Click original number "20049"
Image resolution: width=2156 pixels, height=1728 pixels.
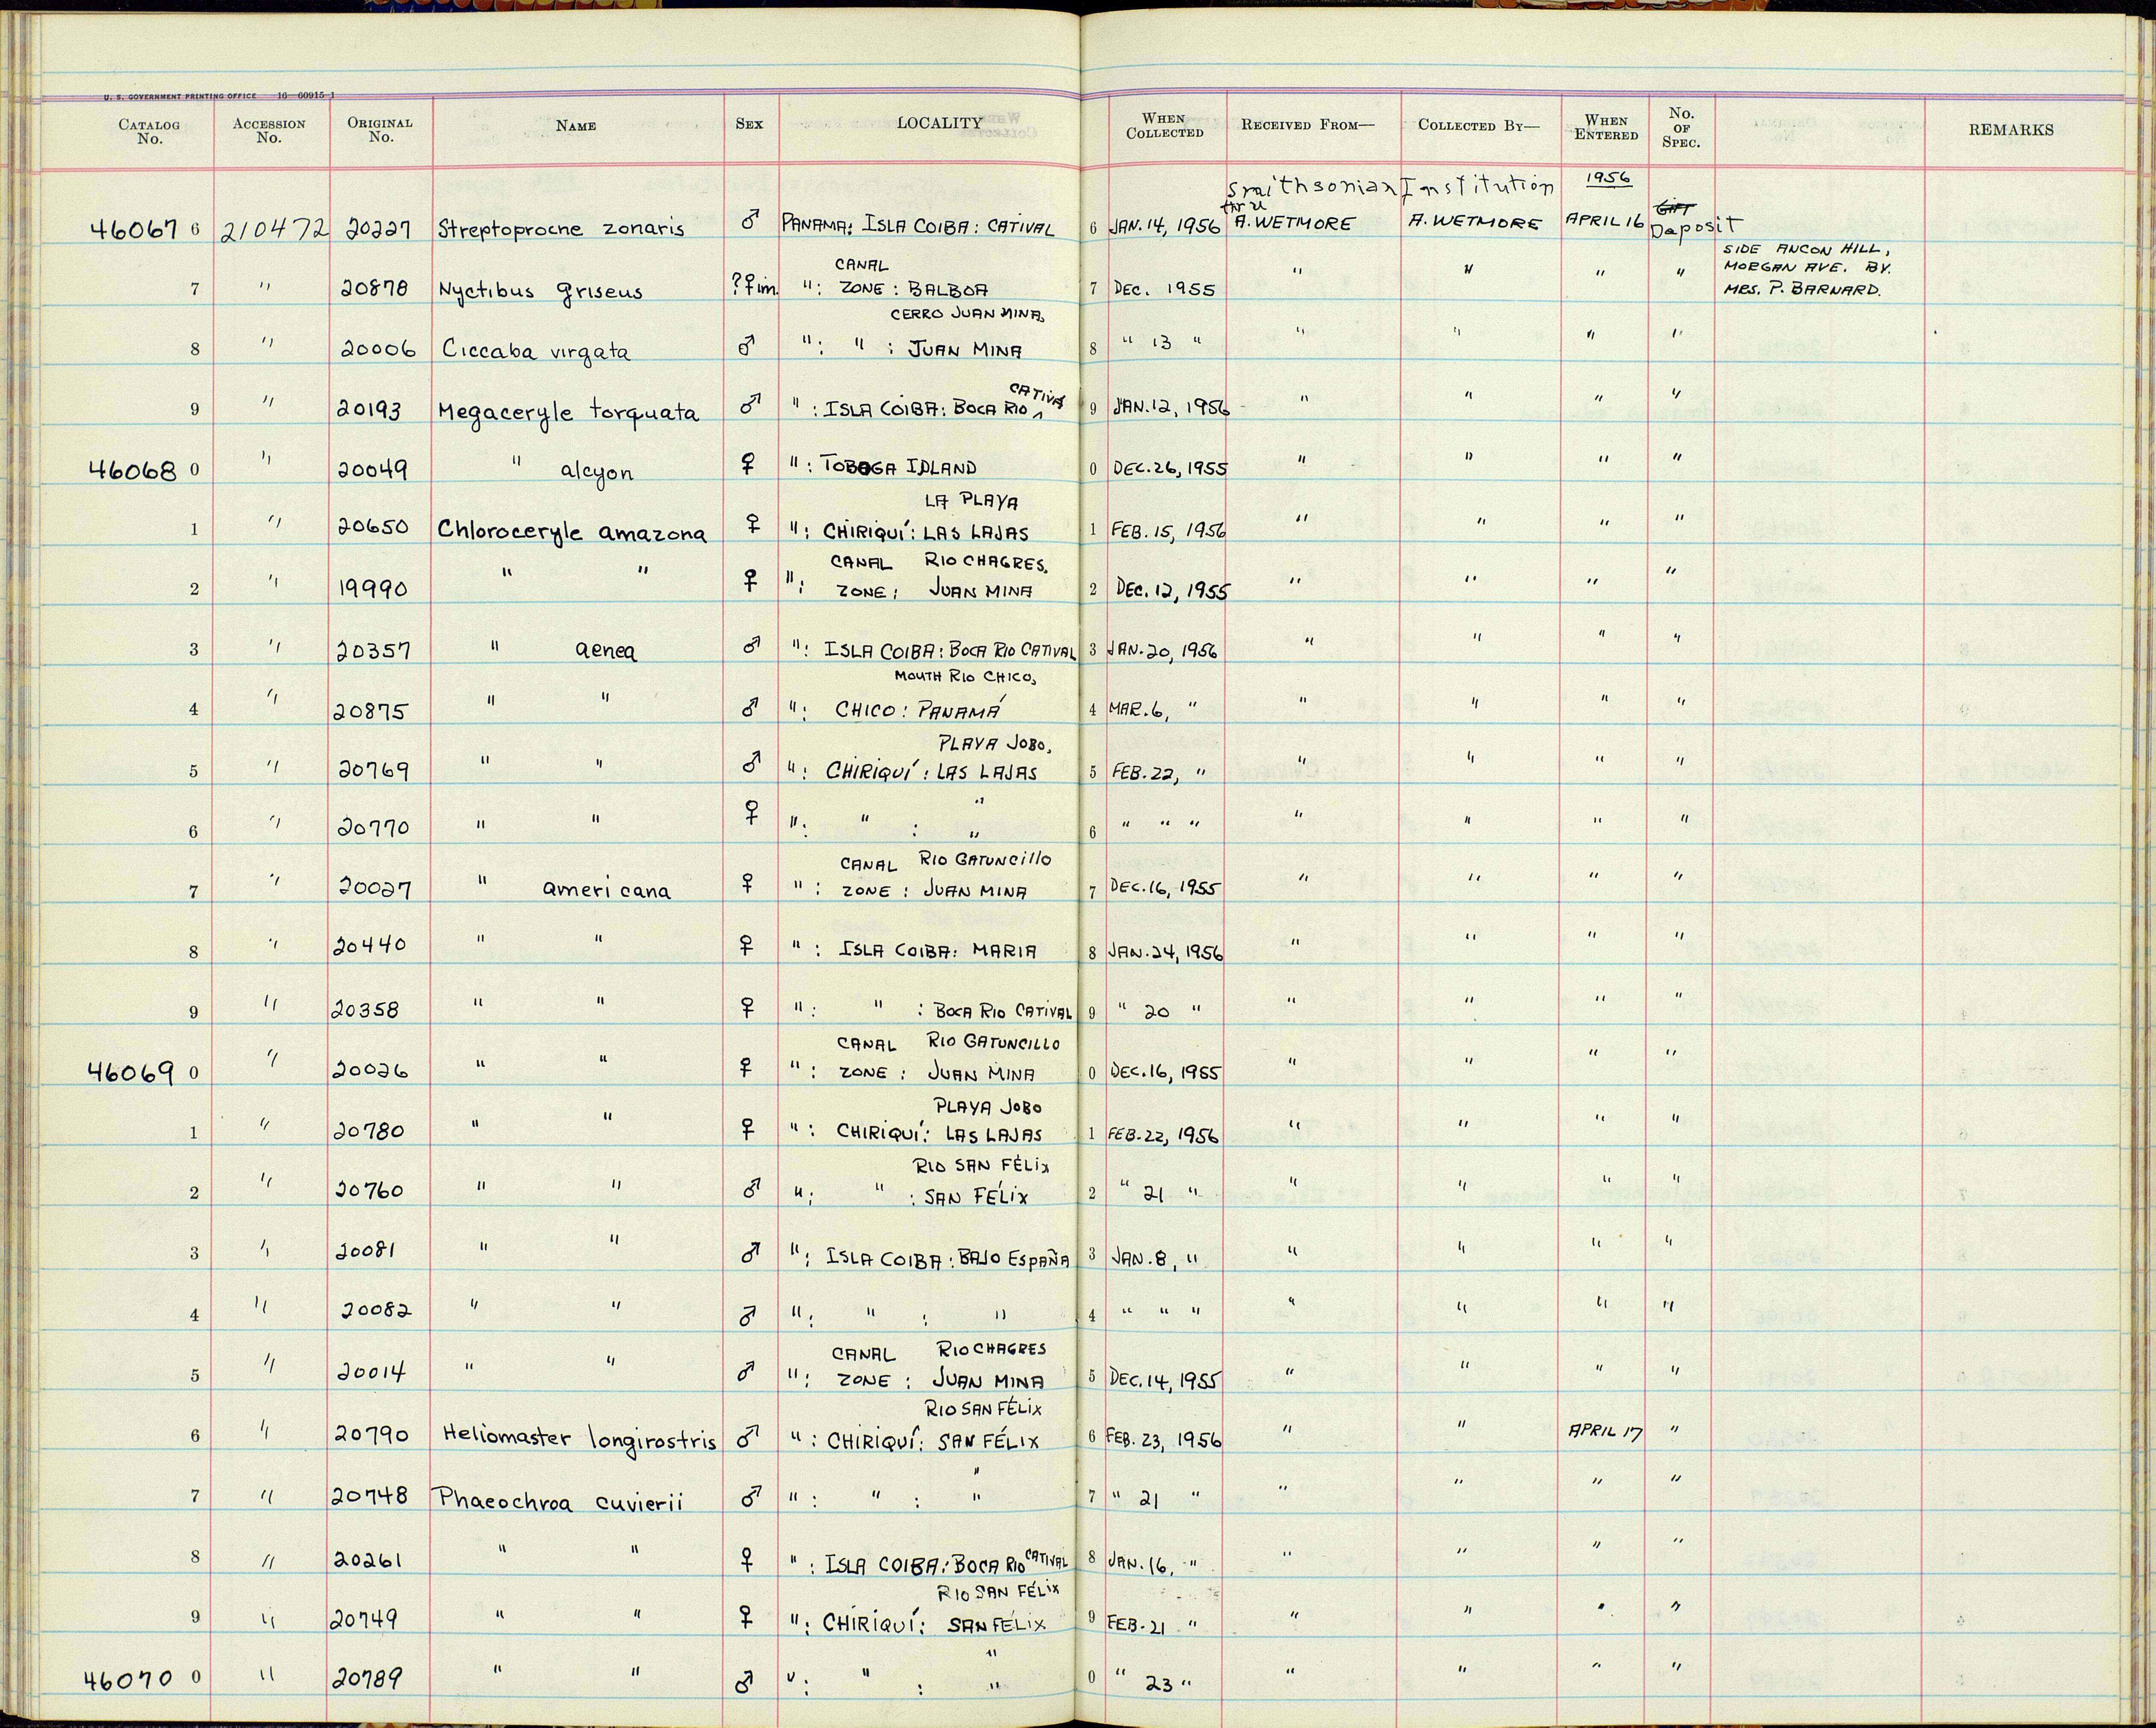(x=373, y=469)
